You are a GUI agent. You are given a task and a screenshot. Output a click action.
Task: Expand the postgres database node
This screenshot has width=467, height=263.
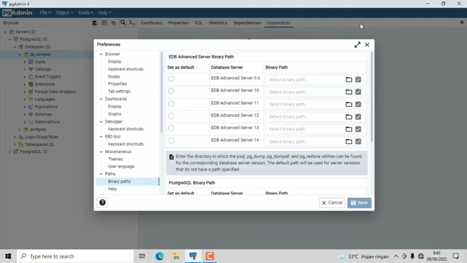point(20,129)
